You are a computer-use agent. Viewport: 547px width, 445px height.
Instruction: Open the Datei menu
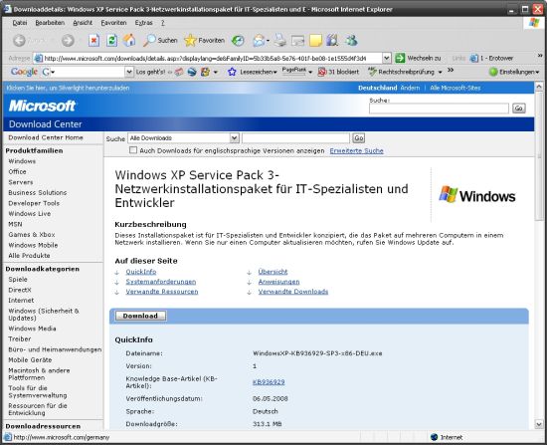click(x=20, y=23)
